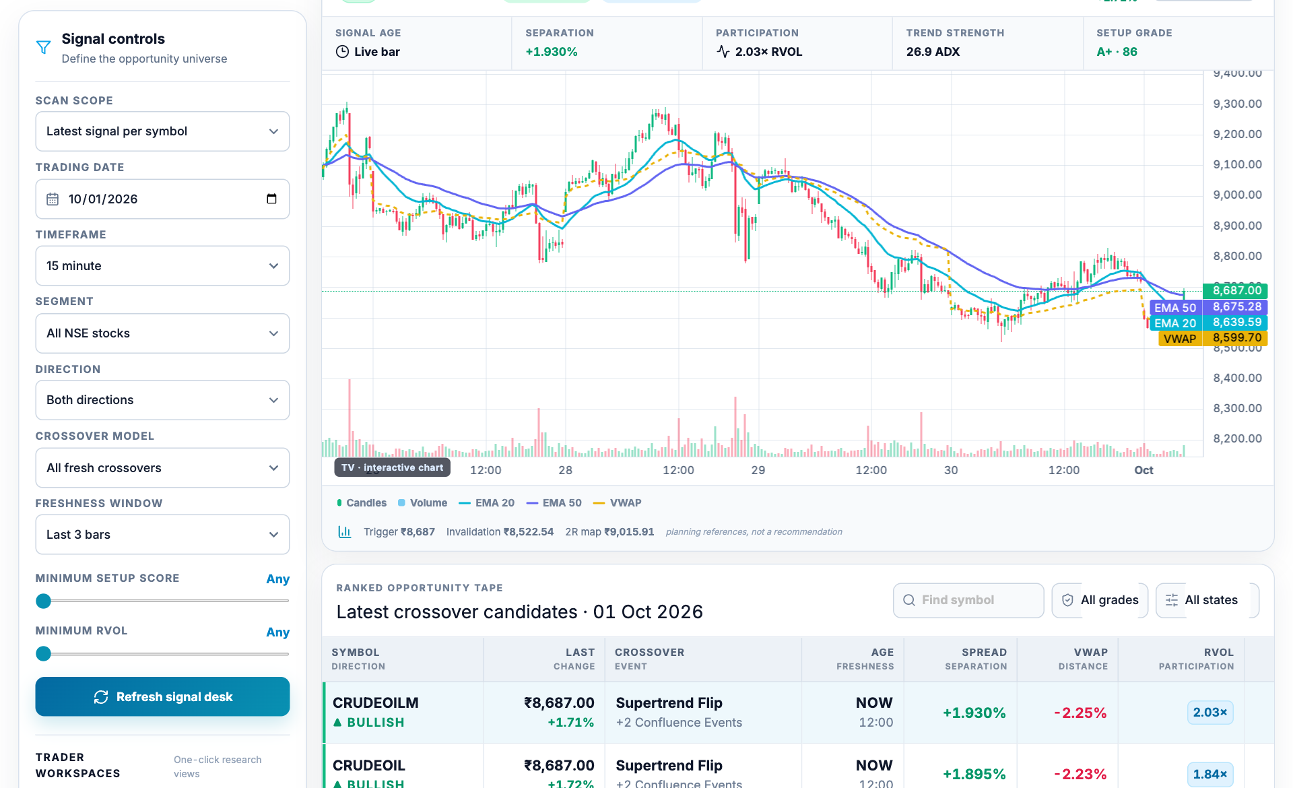Click the search magnifier in Find symbol
Screen dimensions: 1293x788
(x=909, y=600)
